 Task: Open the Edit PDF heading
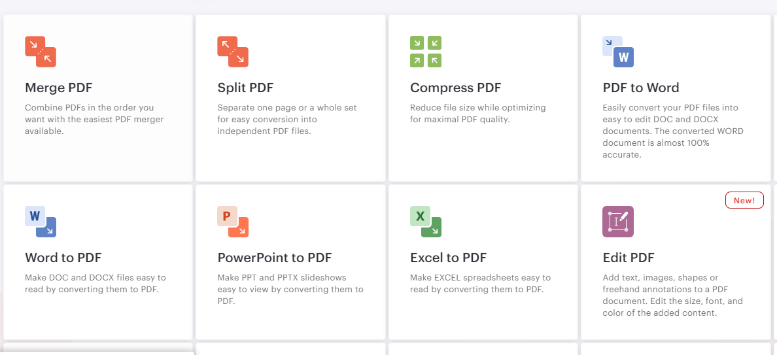coord(629,258)
